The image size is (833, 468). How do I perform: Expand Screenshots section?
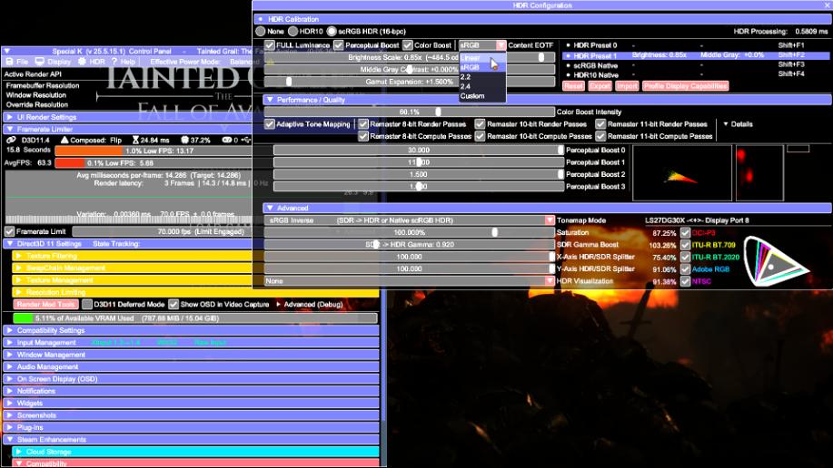[x=191, y=415]
